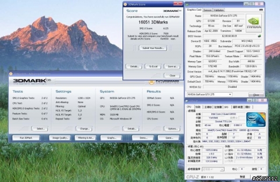
Task: Click the Memory Type value 'GDDR3'
Action: [x=212, y=61]
